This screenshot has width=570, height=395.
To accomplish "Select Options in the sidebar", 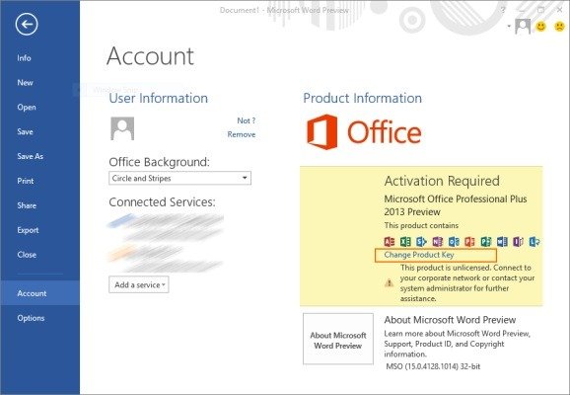I will click(31, 318).
